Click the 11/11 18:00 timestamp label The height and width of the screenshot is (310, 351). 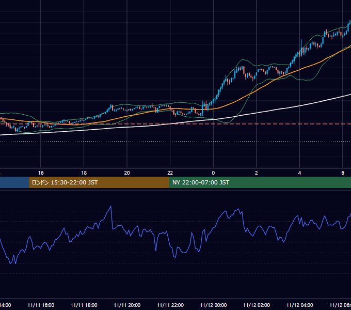point(84,305)
